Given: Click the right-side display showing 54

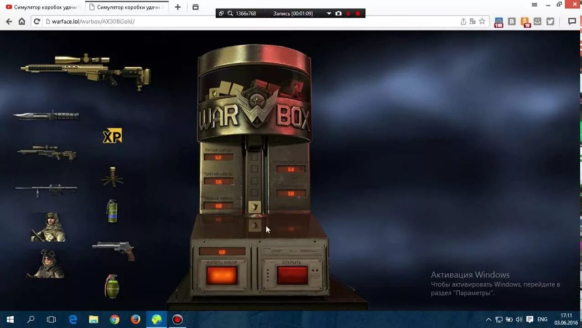Looking at the screenshot, I should [x=291, y=169].
